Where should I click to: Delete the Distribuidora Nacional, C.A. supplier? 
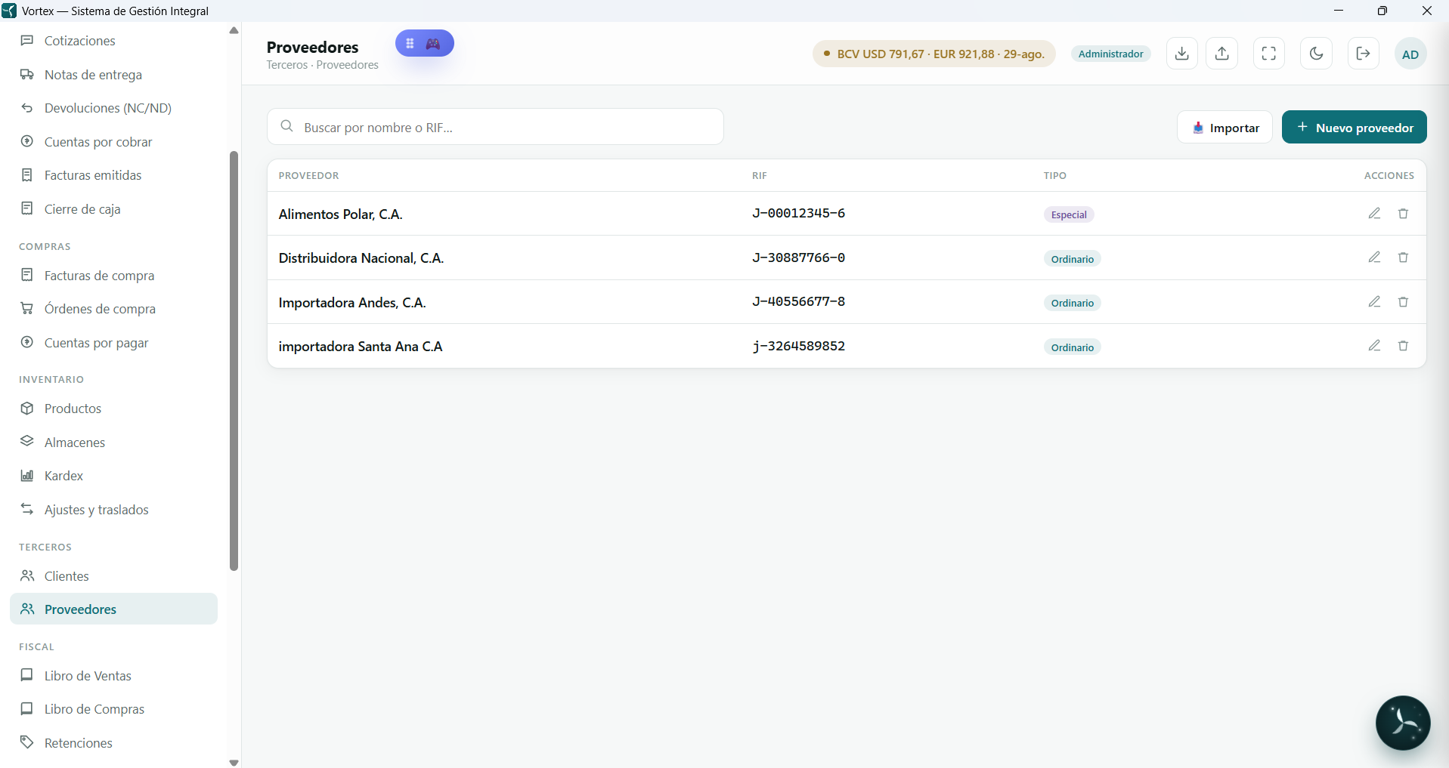click(1403, 258)
